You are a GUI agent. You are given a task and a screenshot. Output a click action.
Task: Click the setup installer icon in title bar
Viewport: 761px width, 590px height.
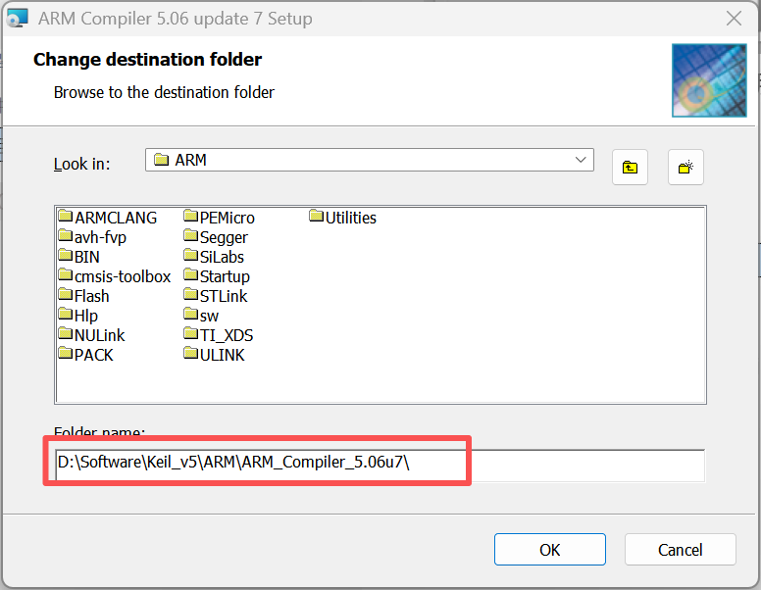(x=18, y=19)
